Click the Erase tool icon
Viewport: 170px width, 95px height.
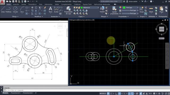point(45,8)
